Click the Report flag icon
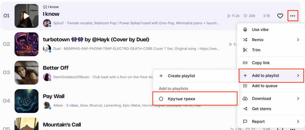This screenshot has width=305, height=130. [x=245, y=121]
